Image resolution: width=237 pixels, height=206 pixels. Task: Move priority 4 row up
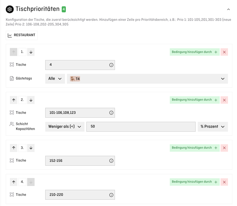14,182
